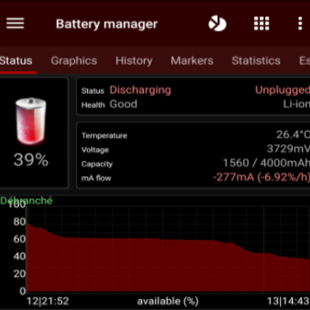This screenshot has height=310, width=310.
Task: Tap the Débranché graph marker label
Action: tap(27, 201)
